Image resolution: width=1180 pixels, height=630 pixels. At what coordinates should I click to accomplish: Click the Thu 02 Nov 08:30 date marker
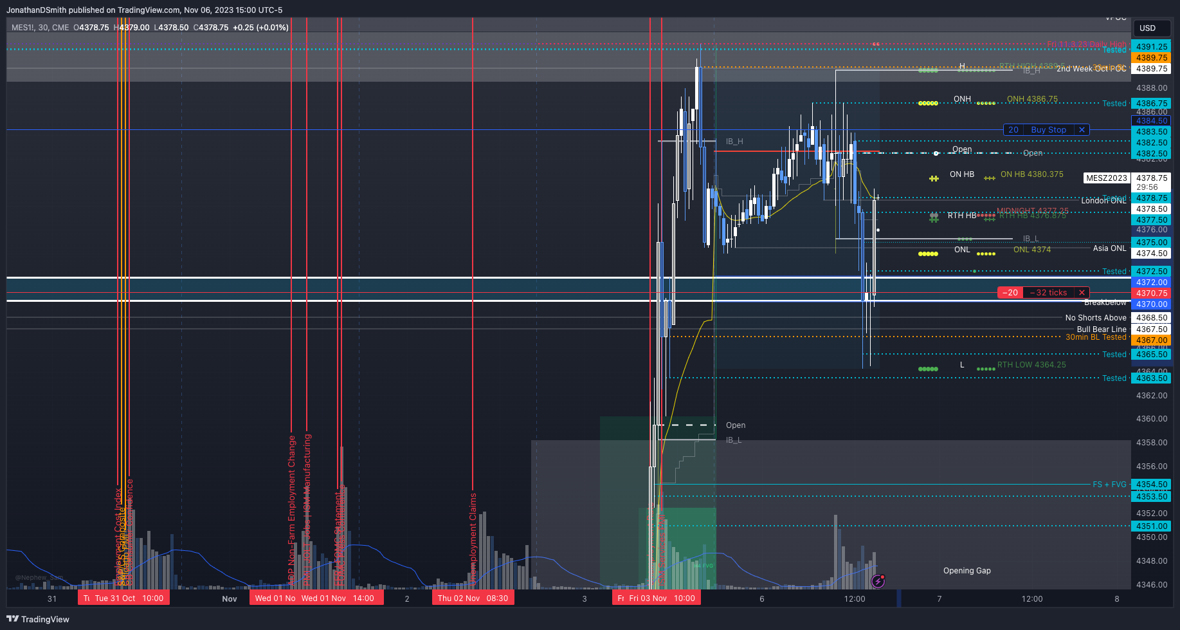point(473,598)
